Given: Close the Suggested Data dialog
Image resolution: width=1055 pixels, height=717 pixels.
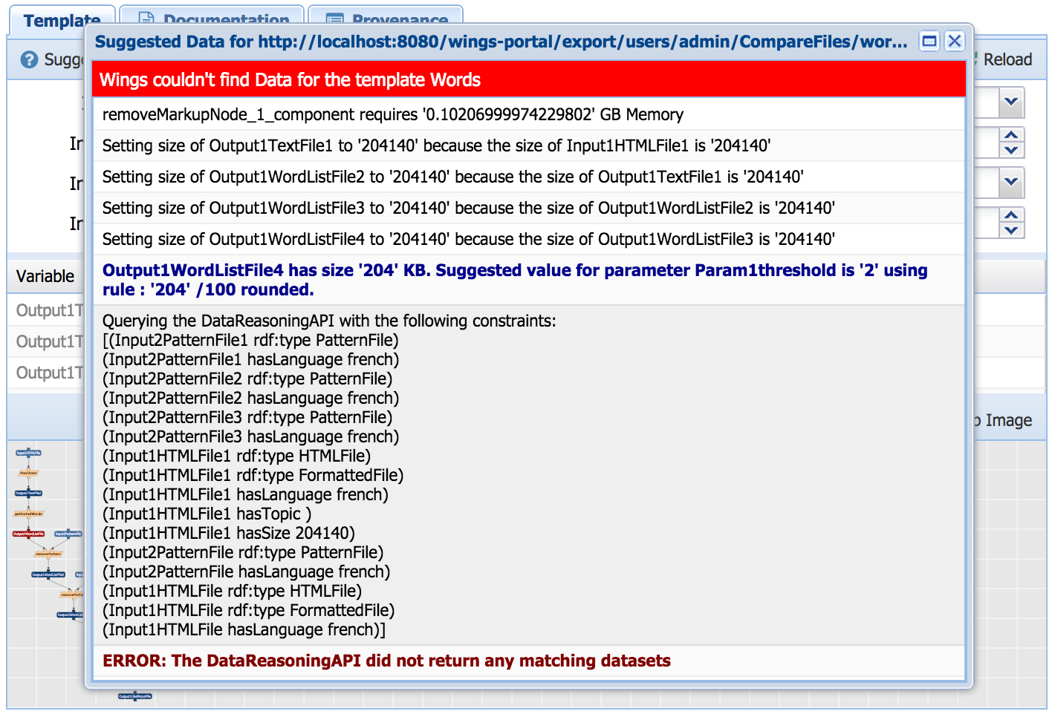Looking at the screenshot, I should coord(955,42).
